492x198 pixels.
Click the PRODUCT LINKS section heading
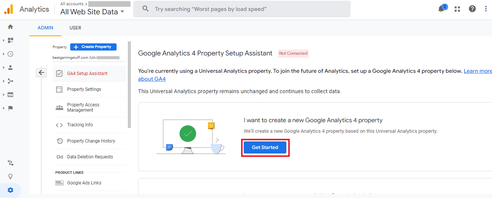pos(69,172)
